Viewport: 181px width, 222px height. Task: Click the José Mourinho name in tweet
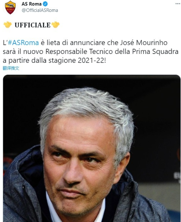coord(144,43)
